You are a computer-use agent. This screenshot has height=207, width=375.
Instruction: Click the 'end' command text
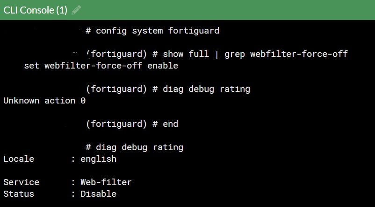(x=171, y=124)
